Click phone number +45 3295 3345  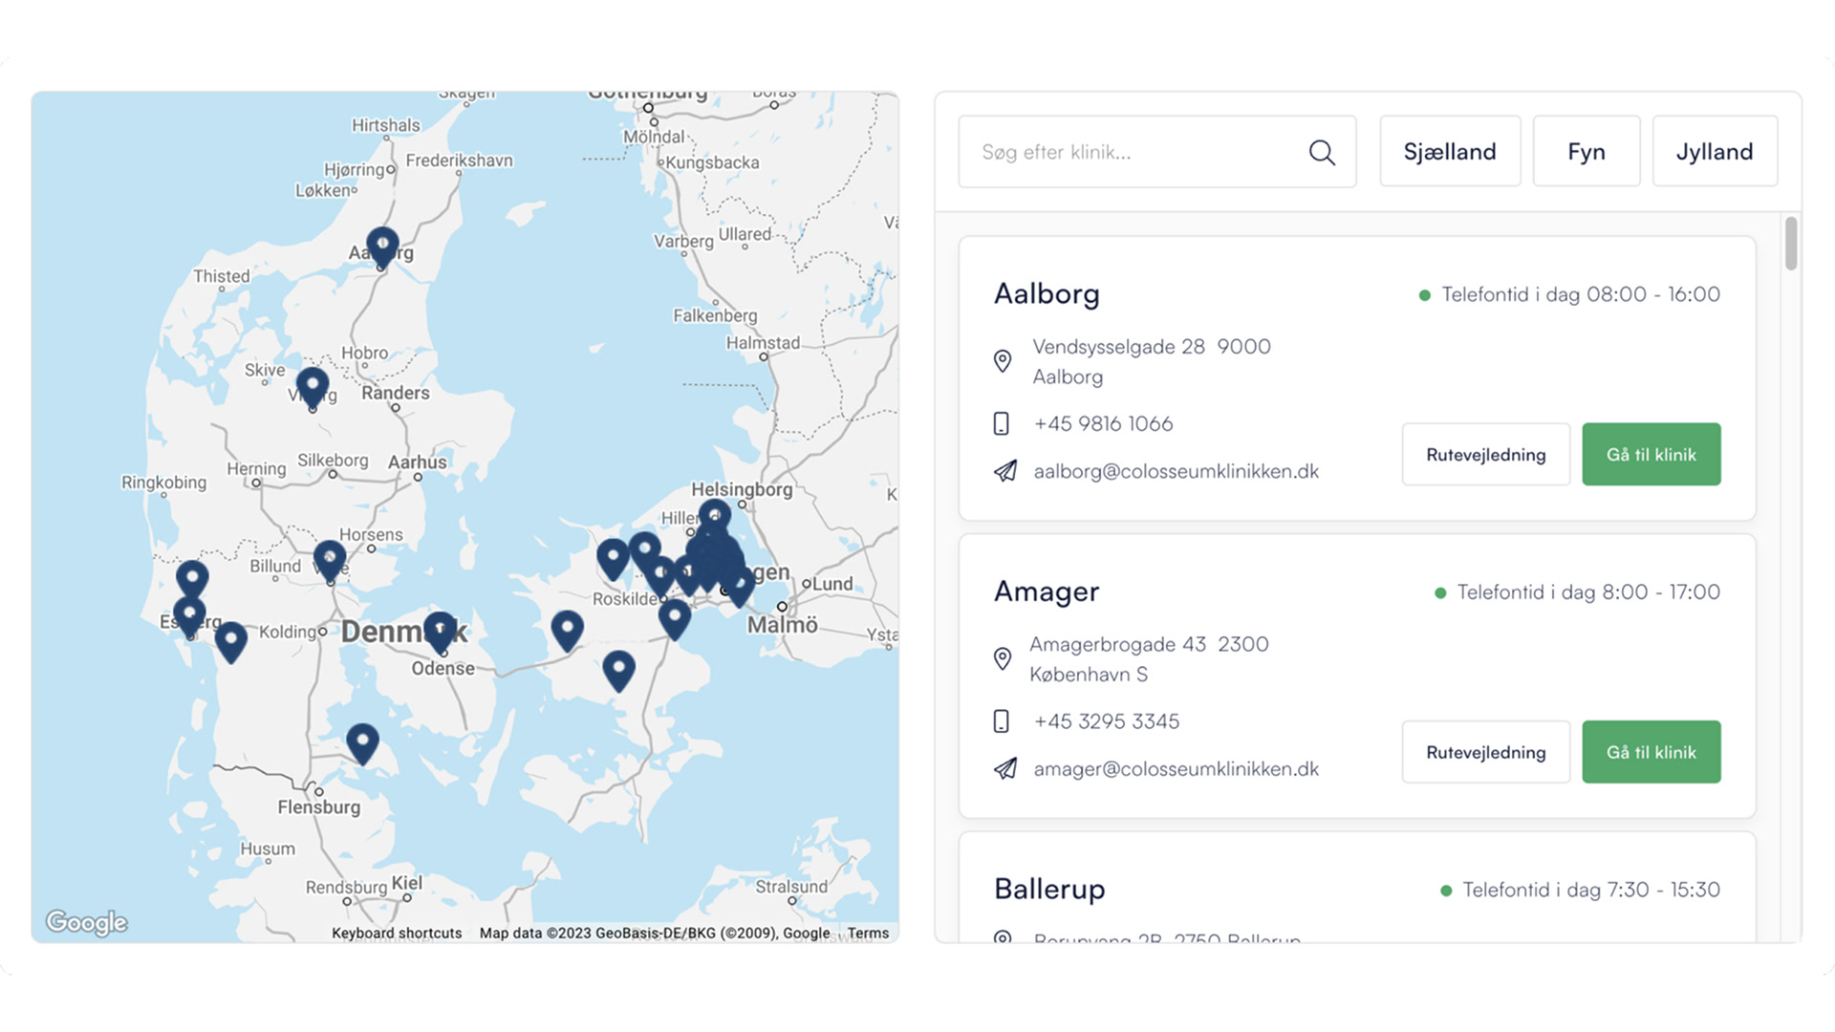click(1107, 721)
